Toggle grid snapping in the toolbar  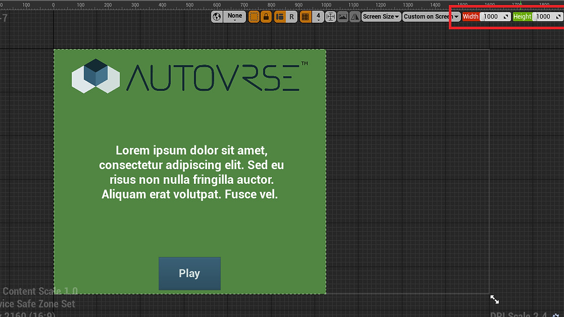pyautogui.click(x=305, y=16)
